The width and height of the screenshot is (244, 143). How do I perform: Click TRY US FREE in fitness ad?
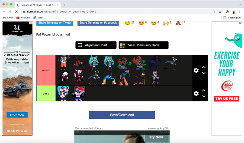(x=227, y=99)
